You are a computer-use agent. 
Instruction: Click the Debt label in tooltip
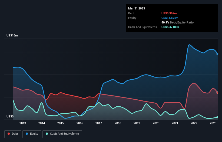click(131, 13)
